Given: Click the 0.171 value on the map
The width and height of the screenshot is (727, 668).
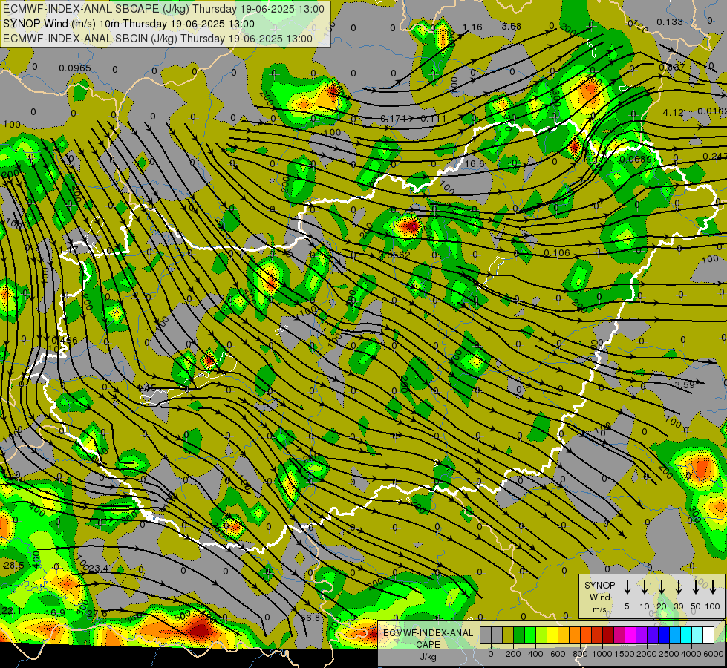Looking at the screenshot, I should (393, 119).
